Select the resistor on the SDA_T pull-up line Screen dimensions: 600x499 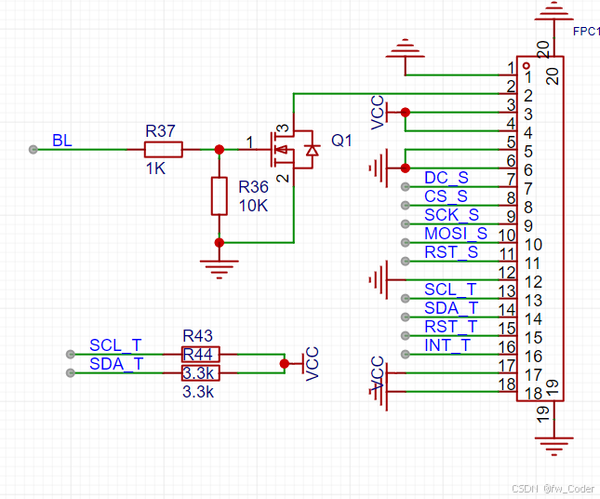pos(201,373)
